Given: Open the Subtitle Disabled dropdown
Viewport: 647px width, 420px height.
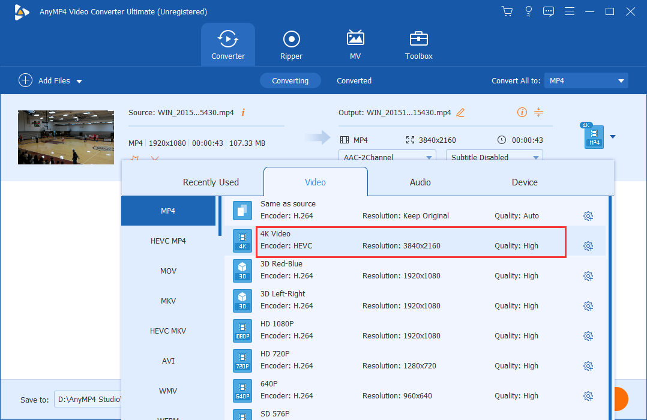Looking at the screenshot, I should (x=495, y=156).
